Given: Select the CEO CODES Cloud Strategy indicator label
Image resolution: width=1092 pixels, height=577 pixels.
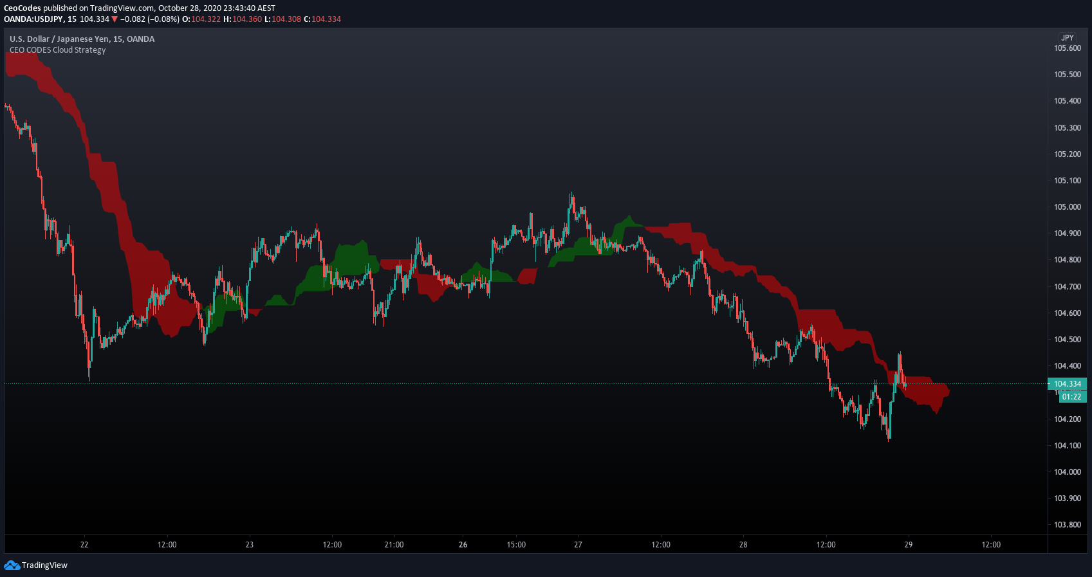Looking at the screenshot, I should tap(58, 50).
